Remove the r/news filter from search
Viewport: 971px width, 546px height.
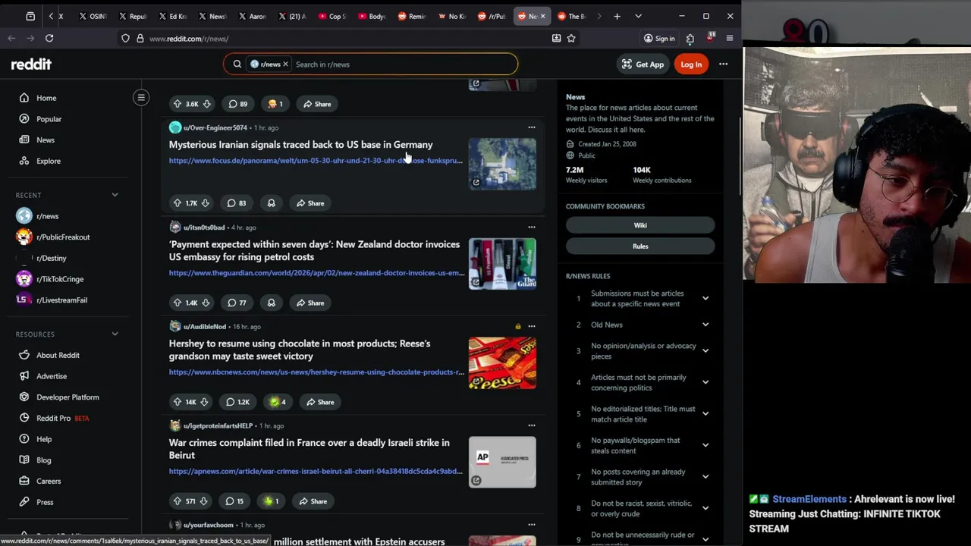coord(285,64)
